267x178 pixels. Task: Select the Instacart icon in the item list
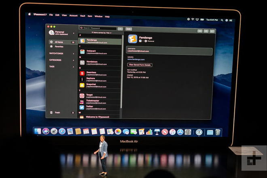pyautogui.click(x=83, y=52)
